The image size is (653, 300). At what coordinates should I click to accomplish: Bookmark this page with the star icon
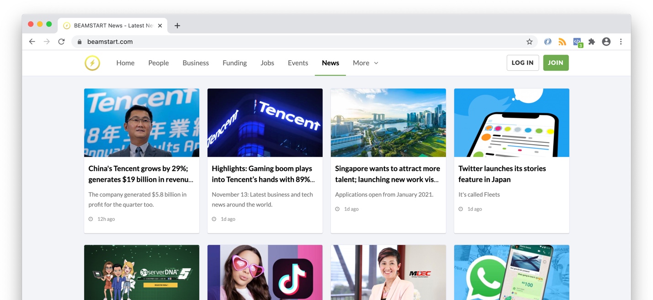coord(529,41)
